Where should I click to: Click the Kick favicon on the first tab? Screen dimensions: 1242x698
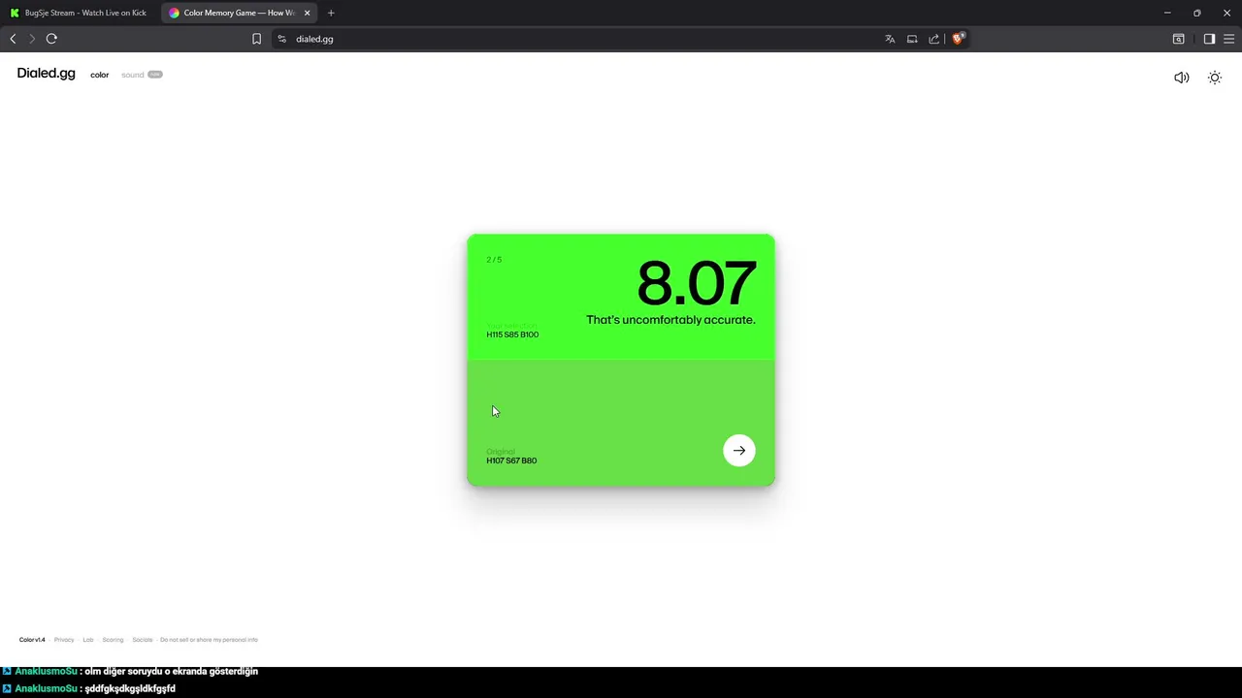(x=15, y=13)
